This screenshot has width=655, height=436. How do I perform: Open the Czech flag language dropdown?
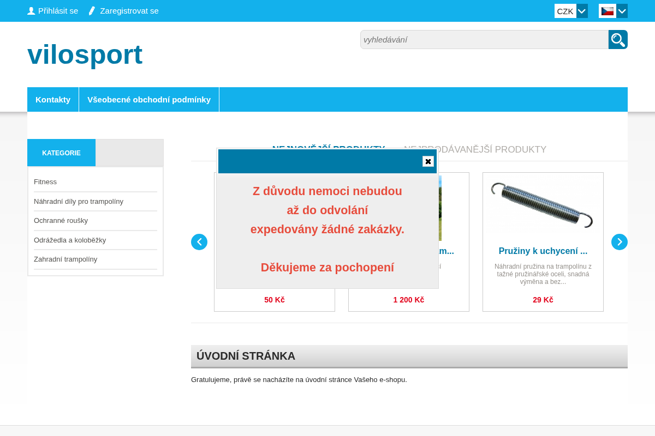click(622, 11)
